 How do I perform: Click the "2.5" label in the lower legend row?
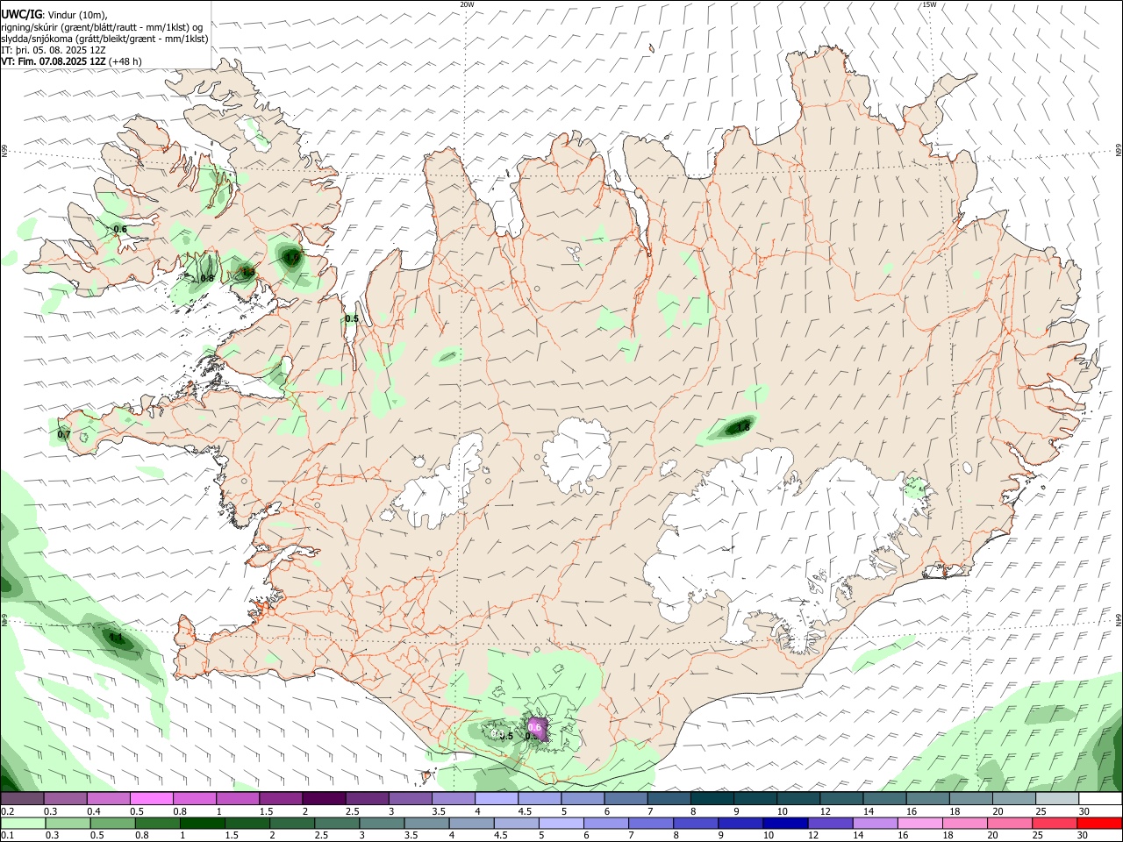point(320,836)
